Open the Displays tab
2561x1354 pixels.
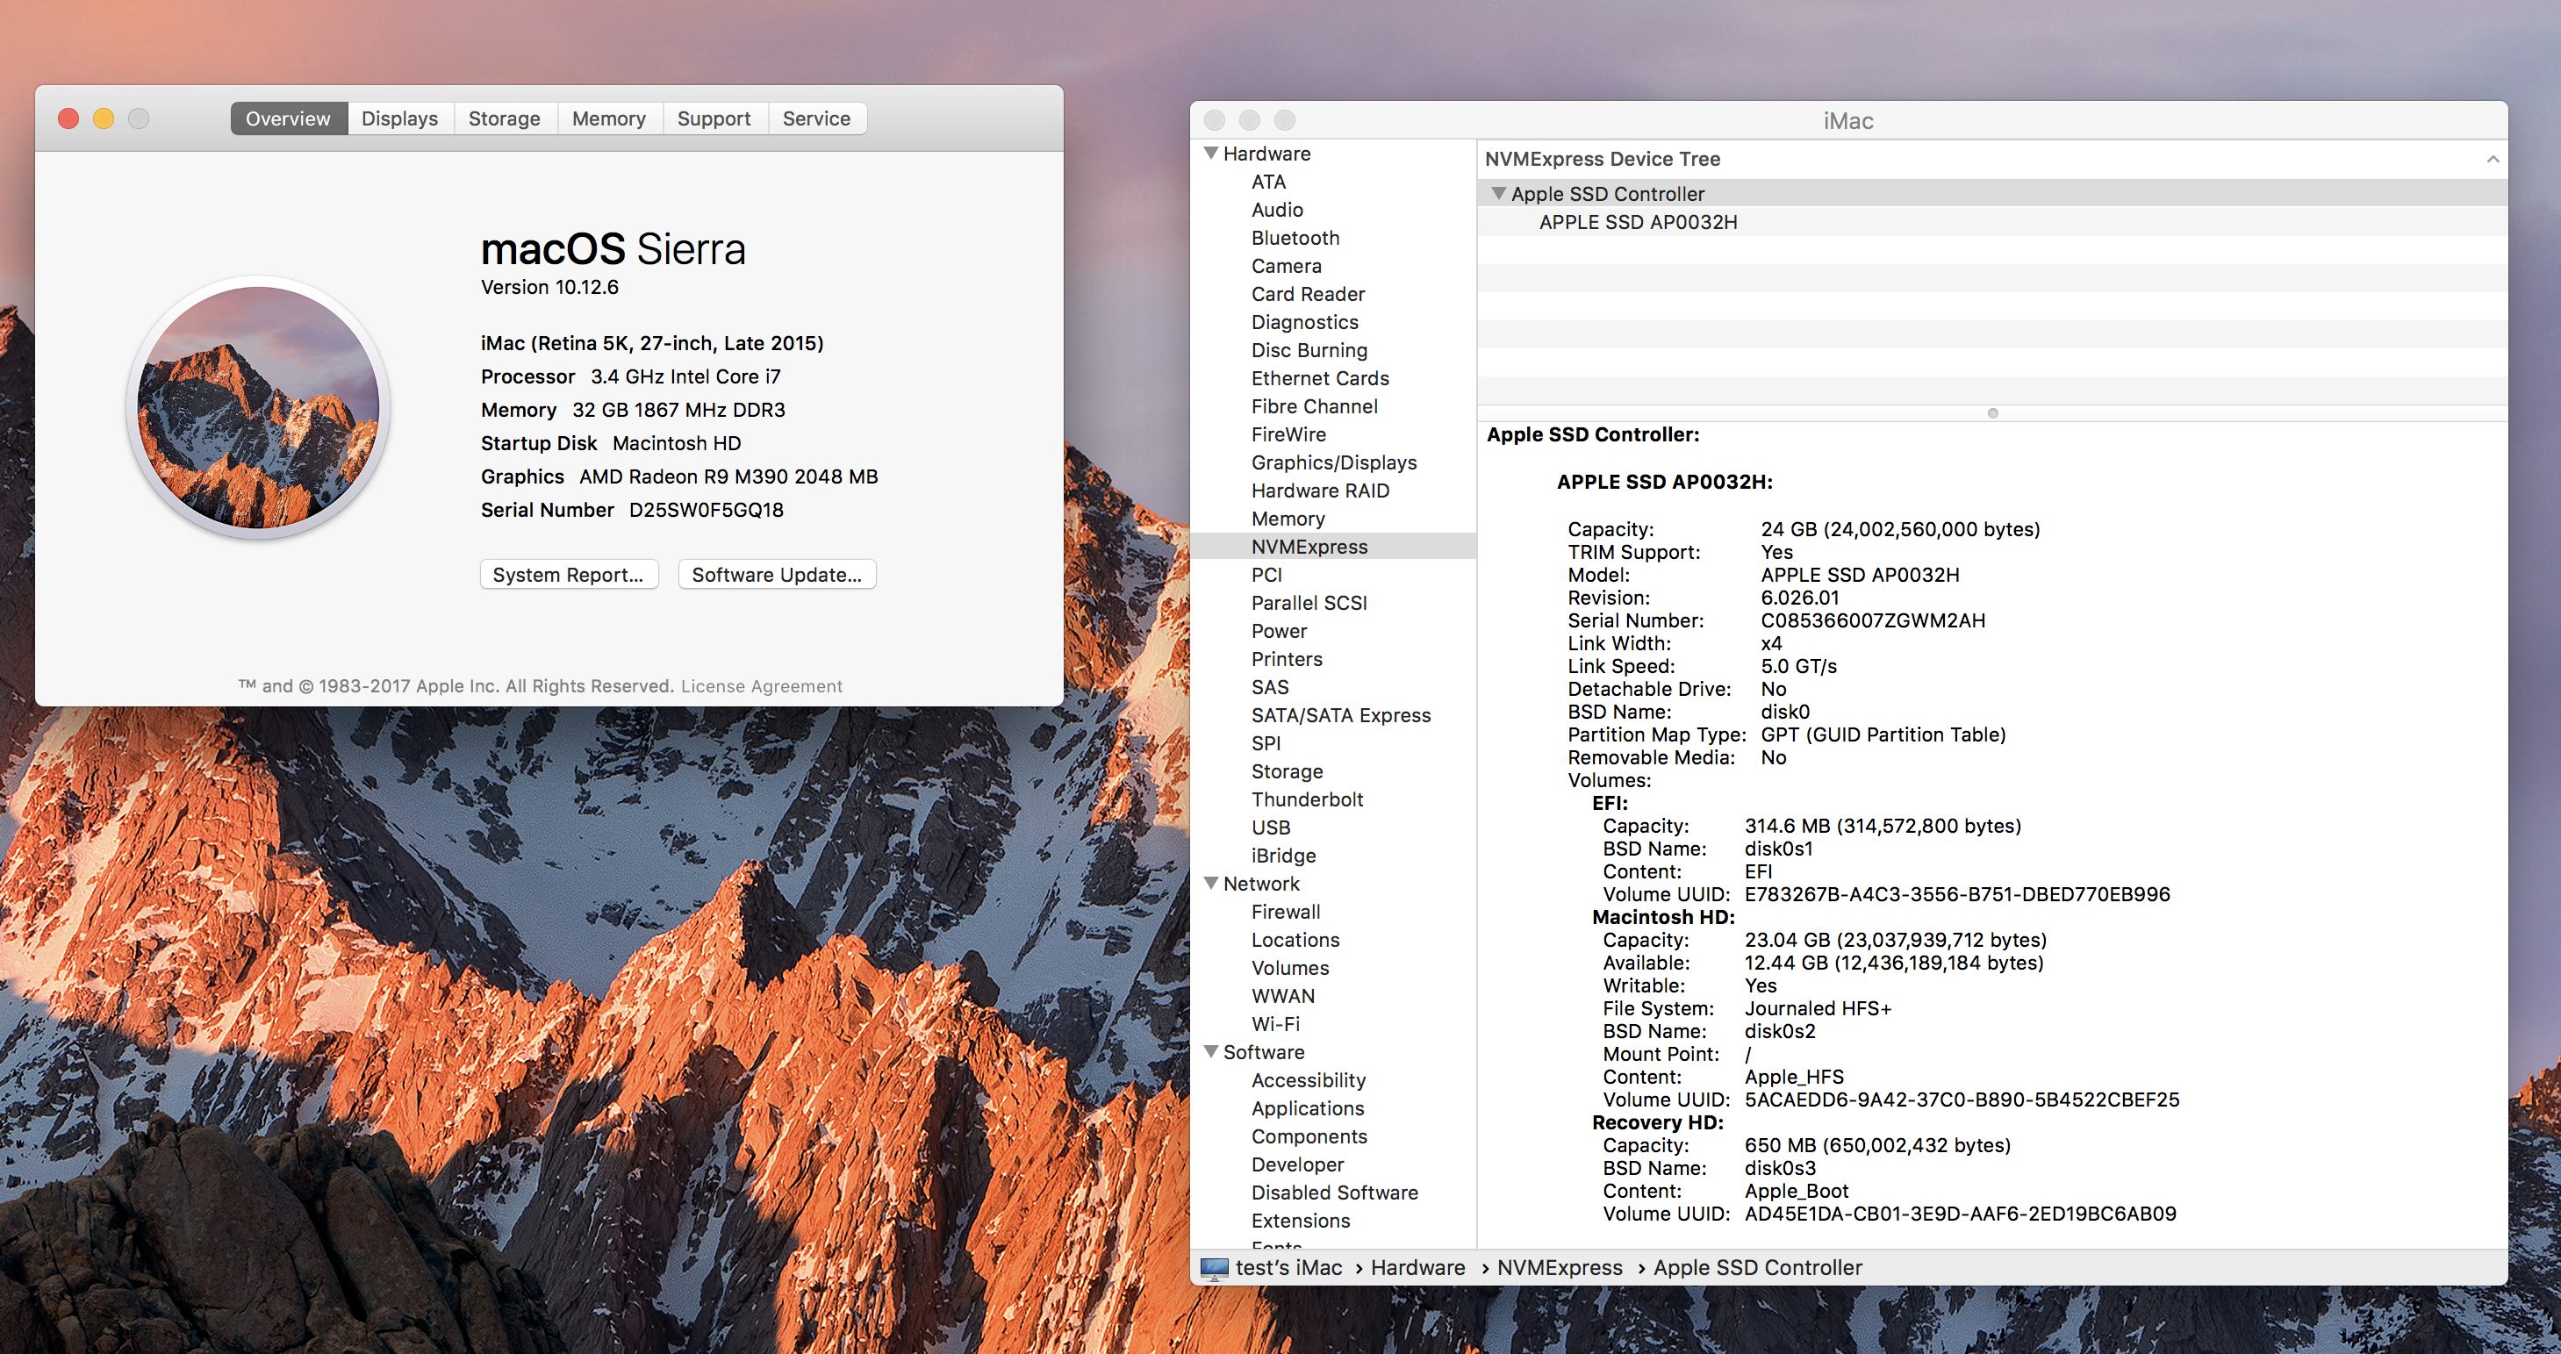pos(399,118)
